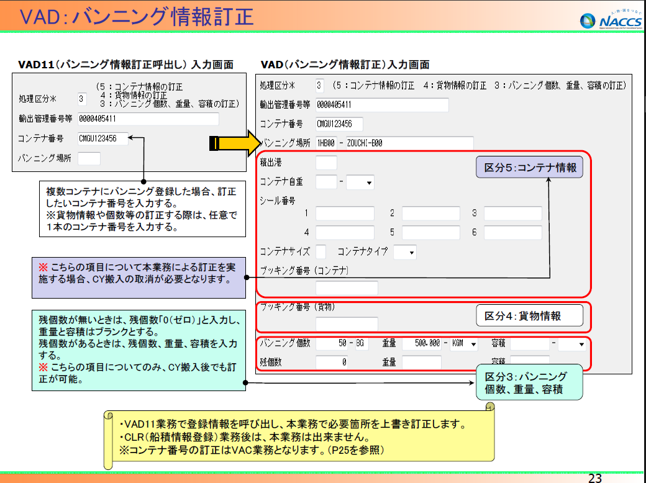Focus the ブッキング番号(コンテナ) field

(347, 288)
